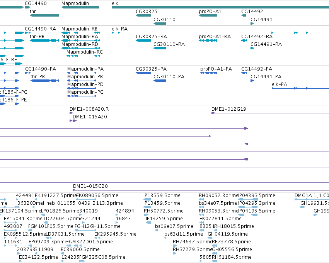
Task: Select transcript CG14492-RA
Action: point(257,36)
